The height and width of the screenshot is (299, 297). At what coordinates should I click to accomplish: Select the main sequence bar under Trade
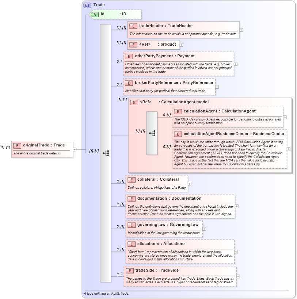(106, 153)
